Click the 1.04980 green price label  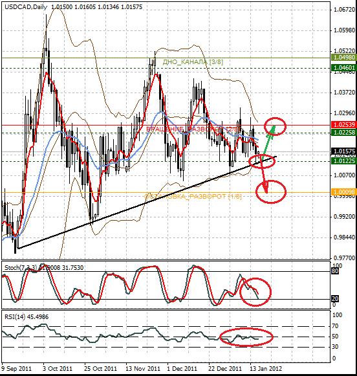point(344,58)
